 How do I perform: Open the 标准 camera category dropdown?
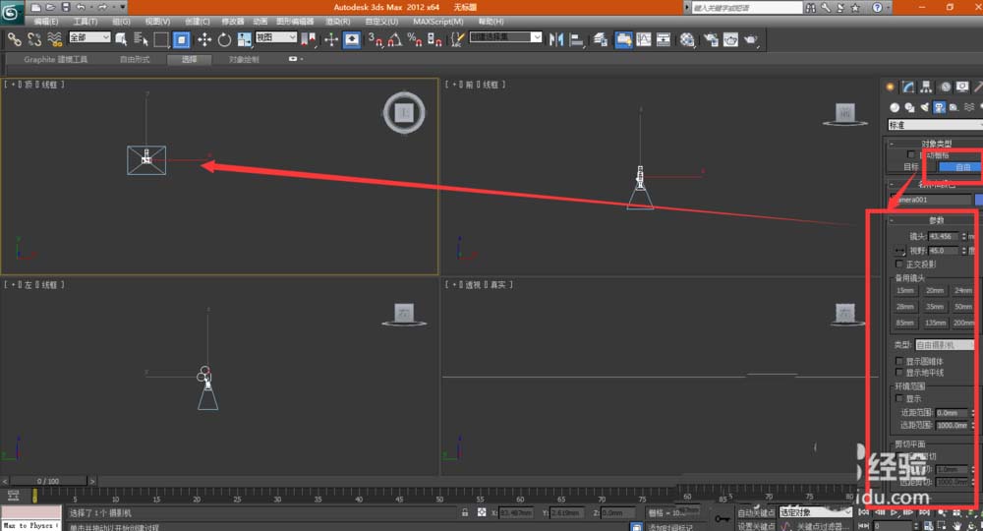coord(935,125)
